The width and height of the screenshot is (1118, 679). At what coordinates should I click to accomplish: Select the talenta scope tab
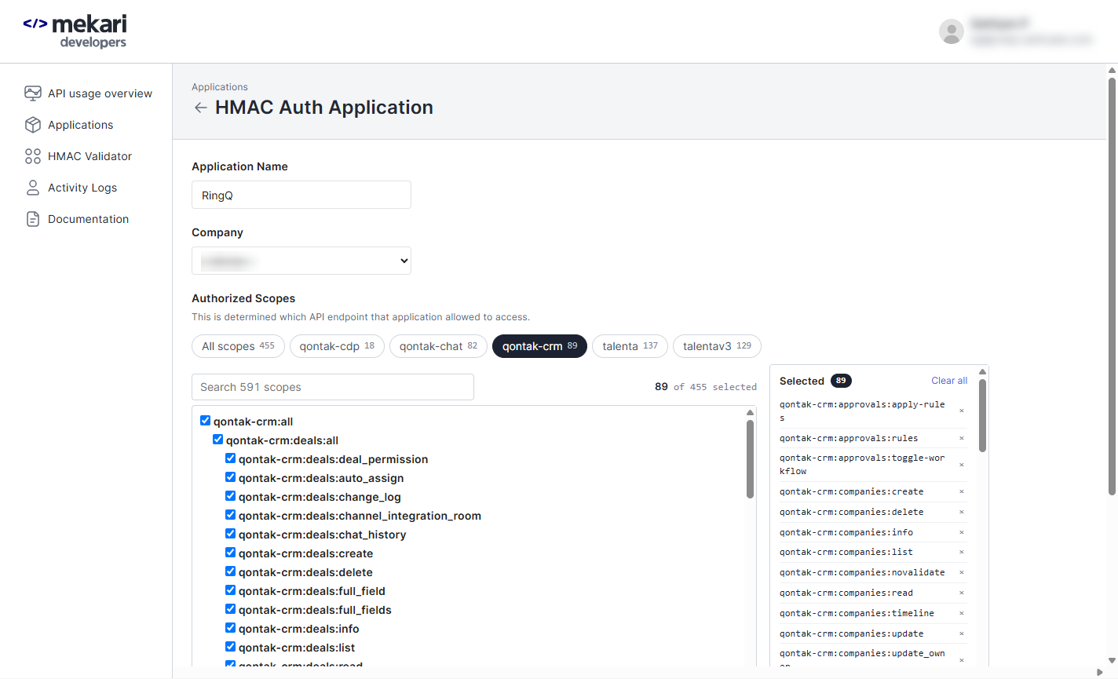[630, 346]
